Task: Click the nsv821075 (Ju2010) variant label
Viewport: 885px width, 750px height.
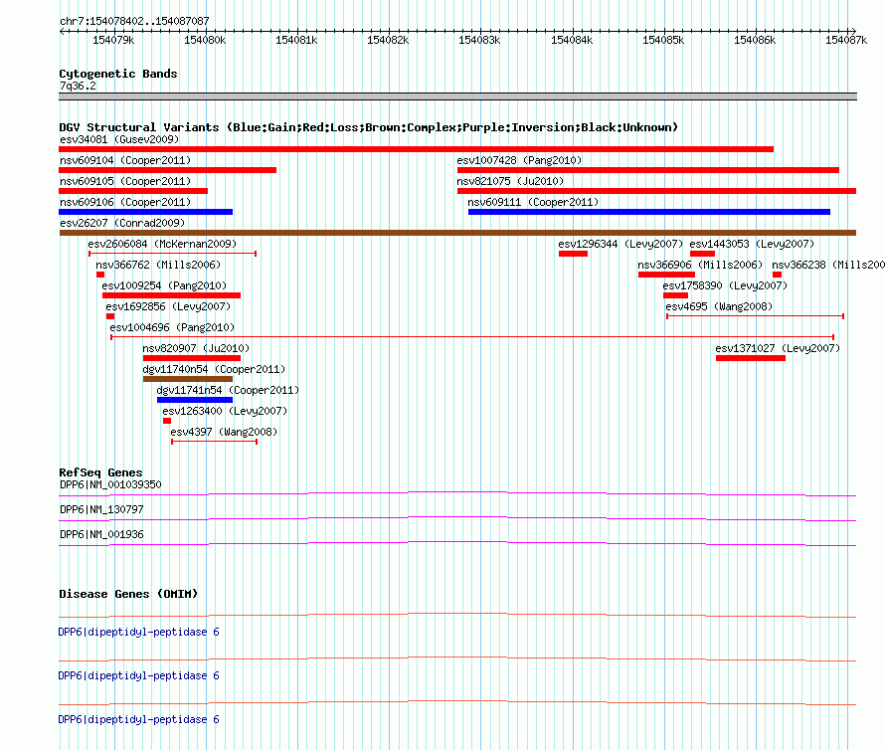Action: tap(510, 181)
